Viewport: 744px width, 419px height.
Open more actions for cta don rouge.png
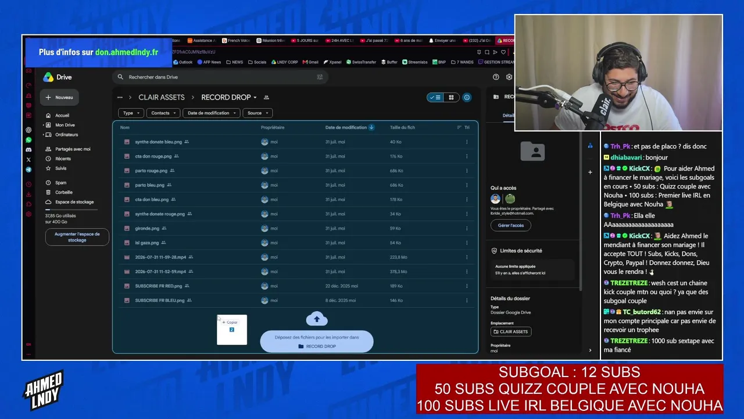[467, 157]
